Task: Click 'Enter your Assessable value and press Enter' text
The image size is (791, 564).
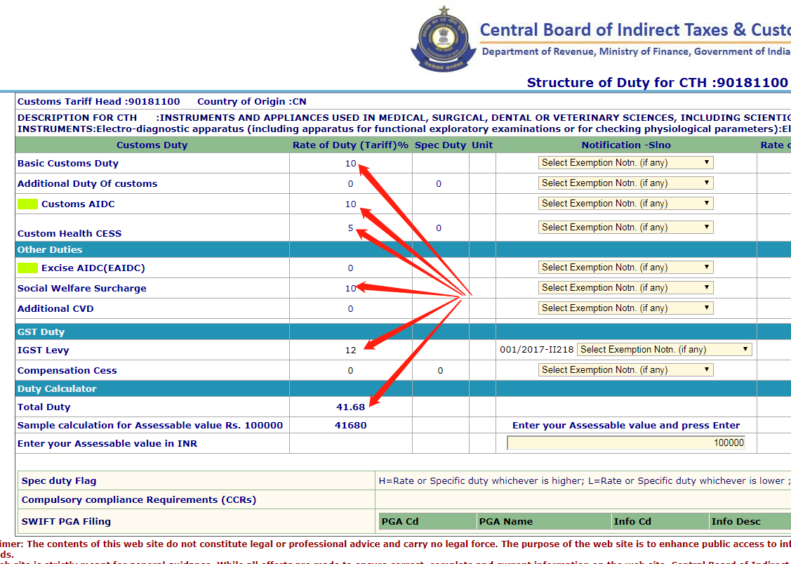Action: [626, 425]
